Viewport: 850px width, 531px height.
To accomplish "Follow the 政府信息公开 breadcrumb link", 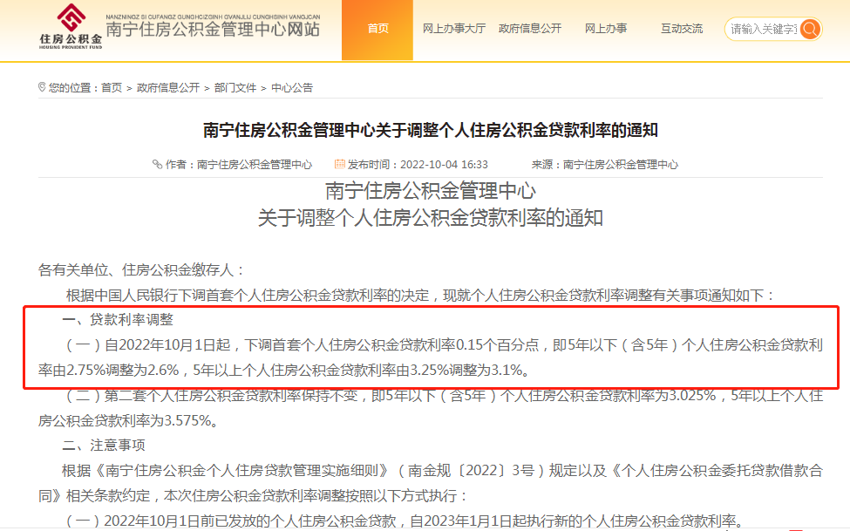I will 168,88.
